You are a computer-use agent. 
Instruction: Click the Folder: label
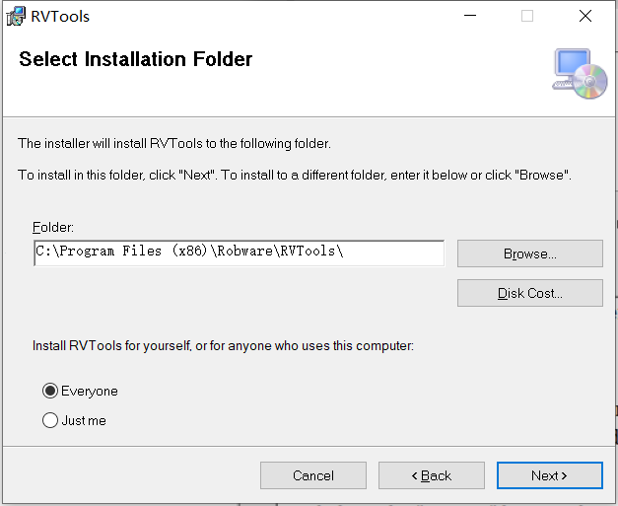click(x=53, y=228)
